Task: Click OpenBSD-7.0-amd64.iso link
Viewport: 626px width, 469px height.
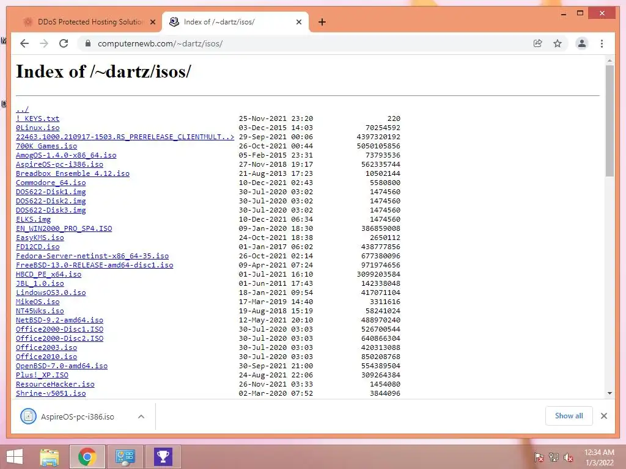Action: pyautogui.click(x=62, y=366)
